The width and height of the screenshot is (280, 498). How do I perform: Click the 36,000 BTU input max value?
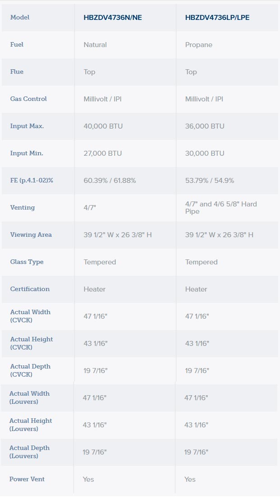(205, 126)
